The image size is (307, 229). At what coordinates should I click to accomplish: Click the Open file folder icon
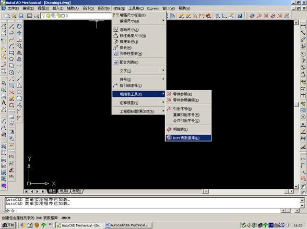(x=14, y=16)
